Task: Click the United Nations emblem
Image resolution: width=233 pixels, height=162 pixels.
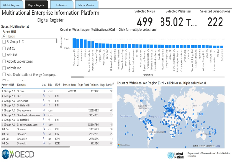Action: [170, 155]
